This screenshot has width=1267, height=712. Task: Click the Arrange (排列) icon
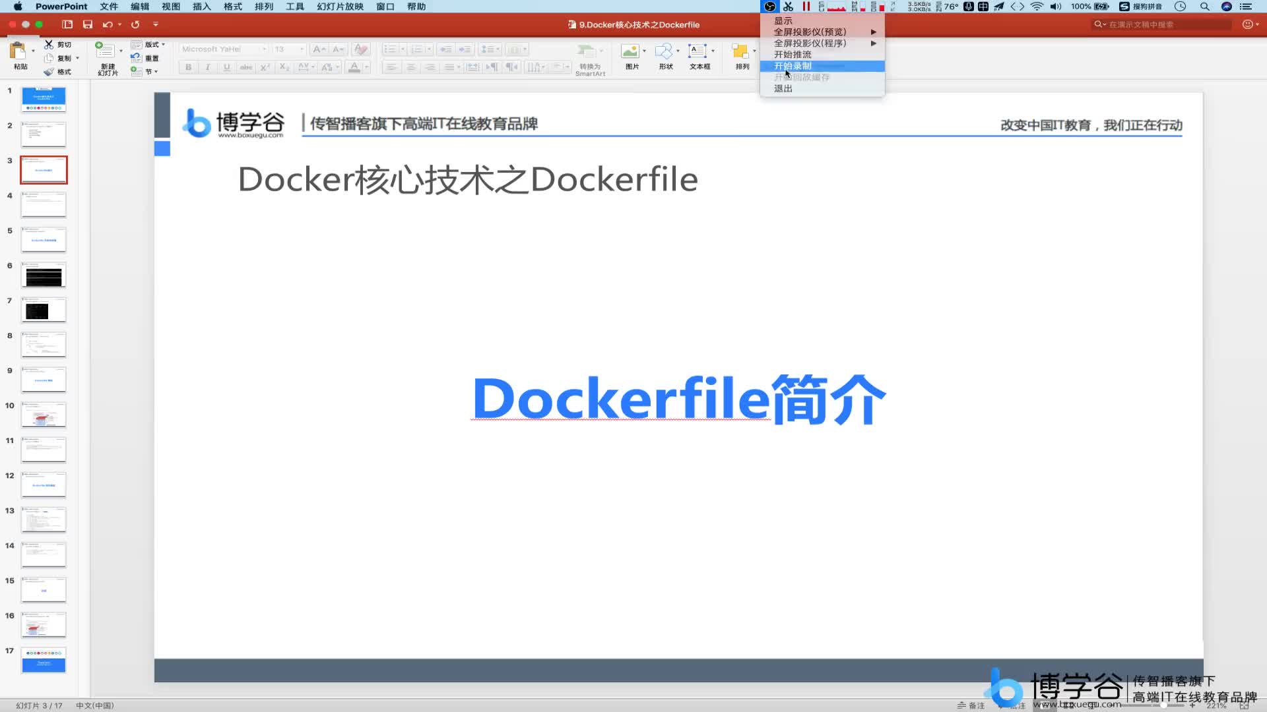(x=740, y=51)
